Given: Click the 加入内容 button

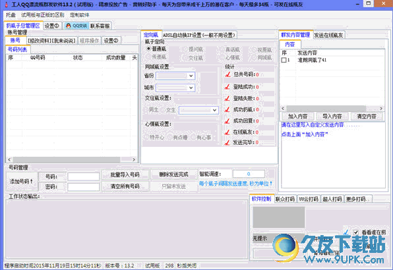Looking at the screenshot, I should point(297,116).
